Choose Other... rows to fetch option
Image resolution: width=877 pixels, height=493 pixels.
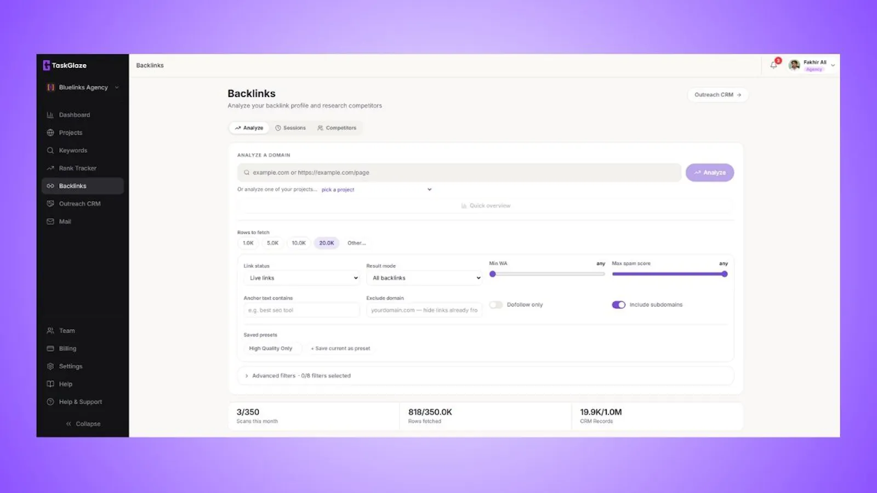pos(356,243)
